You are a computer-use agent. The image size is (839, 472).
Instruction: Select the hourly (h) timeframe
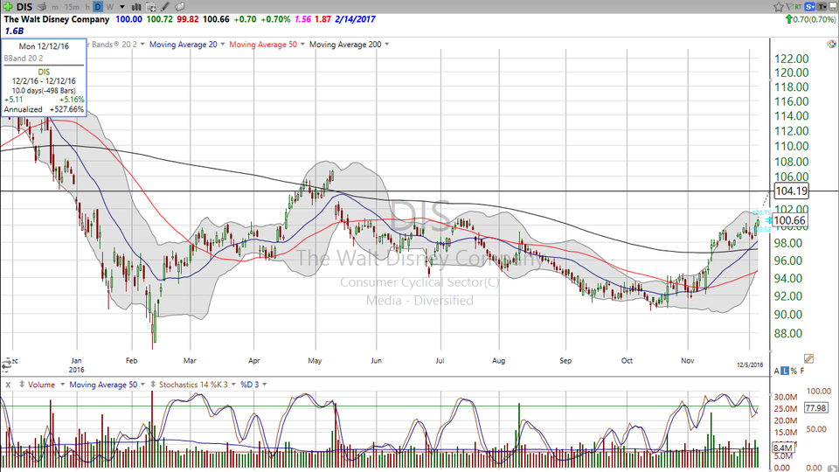tap(87, 8)
